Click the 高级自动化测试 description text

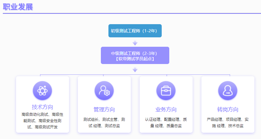point(35,114)
